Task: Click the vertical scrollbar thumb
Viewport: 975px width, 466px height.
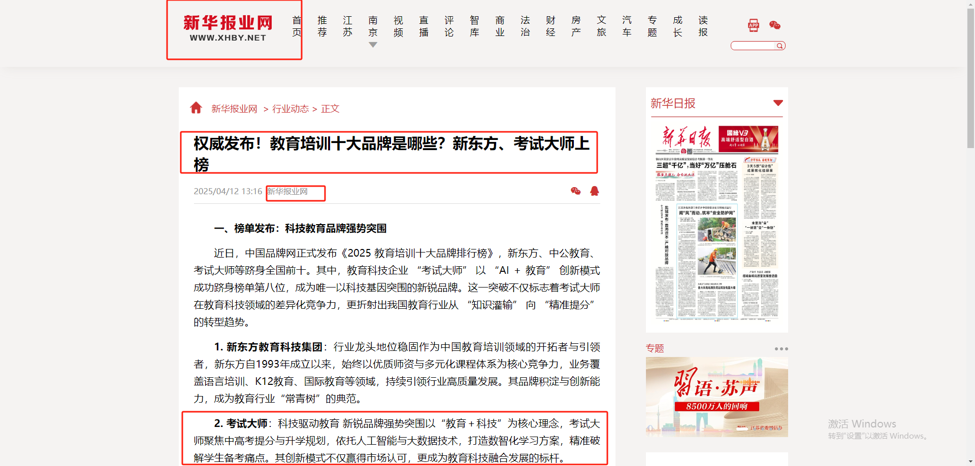Action: click(970, 76)
